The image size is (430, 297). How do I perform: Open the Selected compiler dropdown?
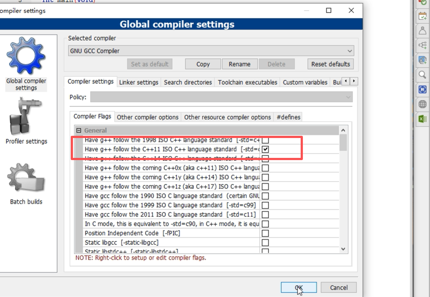pyautogui.click(x=211, y=51)
